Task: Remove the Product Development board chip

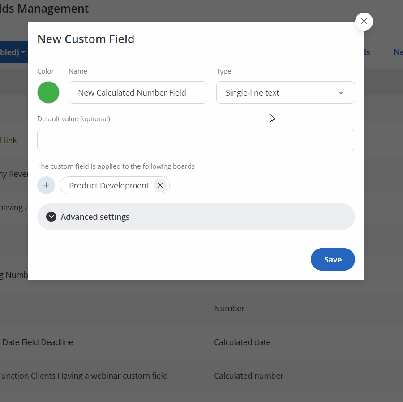Action: coord(160,185)
